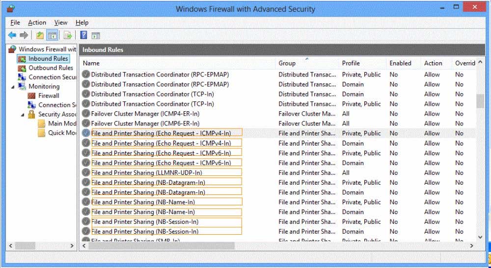491x268 pixels.
Task: Click the rules list horizontal scrollbar thumb
Action: click(162, 246)
